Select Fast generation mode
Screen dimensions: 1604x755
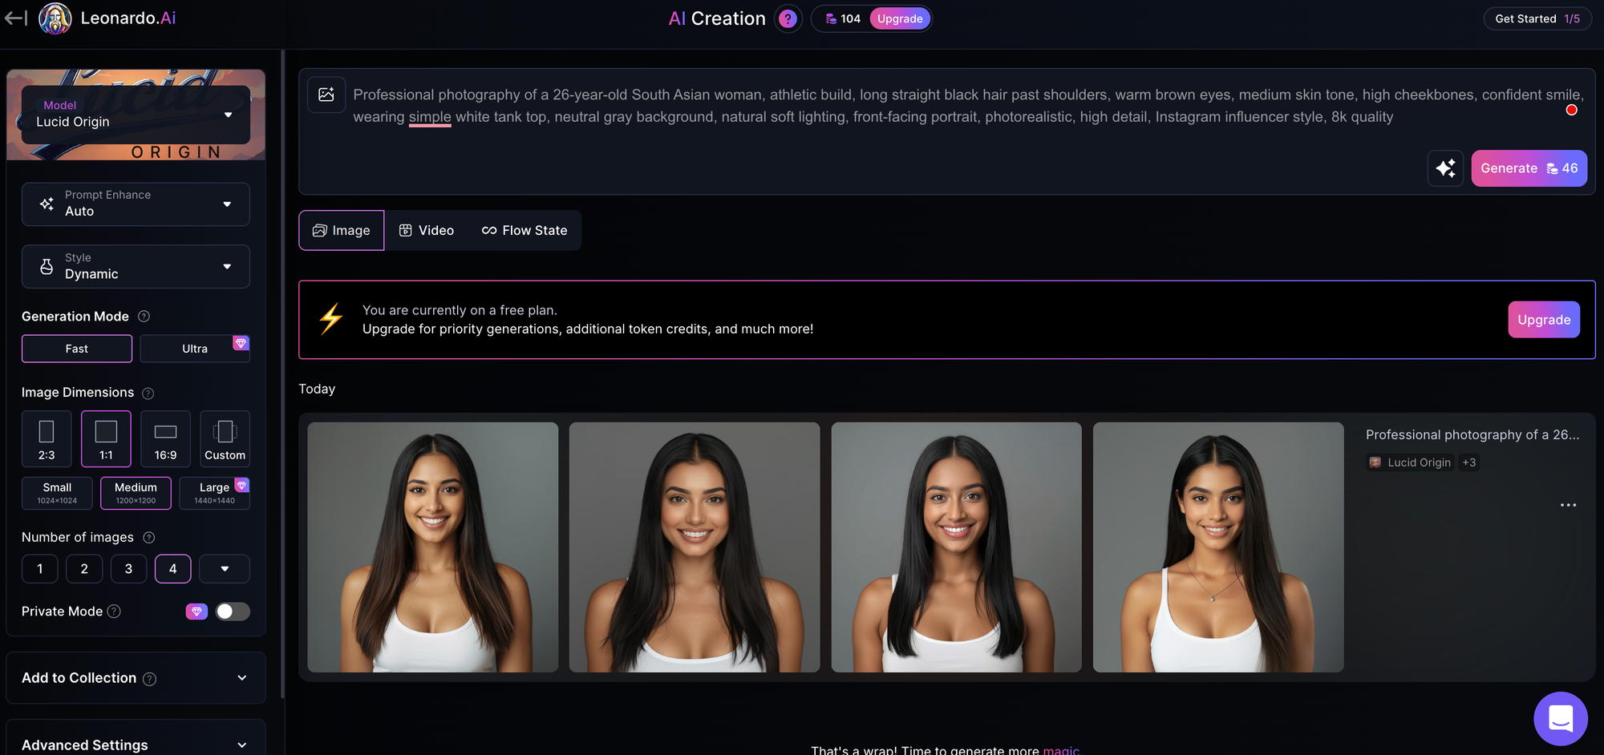point(77,349)
